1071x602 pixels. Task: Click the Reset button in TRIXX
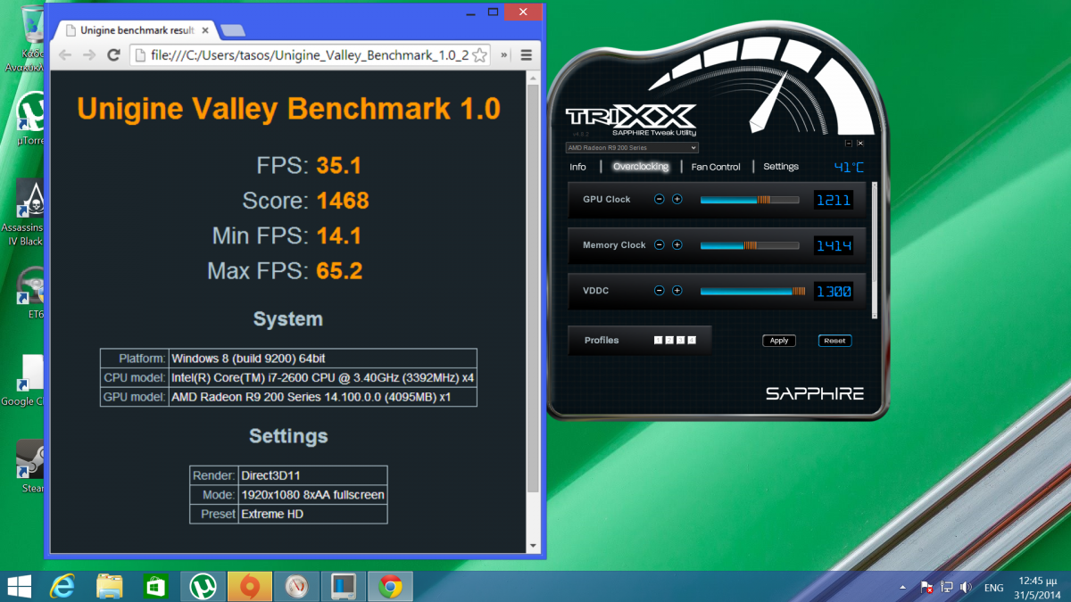pyautogui.click(x=834, y=341)
